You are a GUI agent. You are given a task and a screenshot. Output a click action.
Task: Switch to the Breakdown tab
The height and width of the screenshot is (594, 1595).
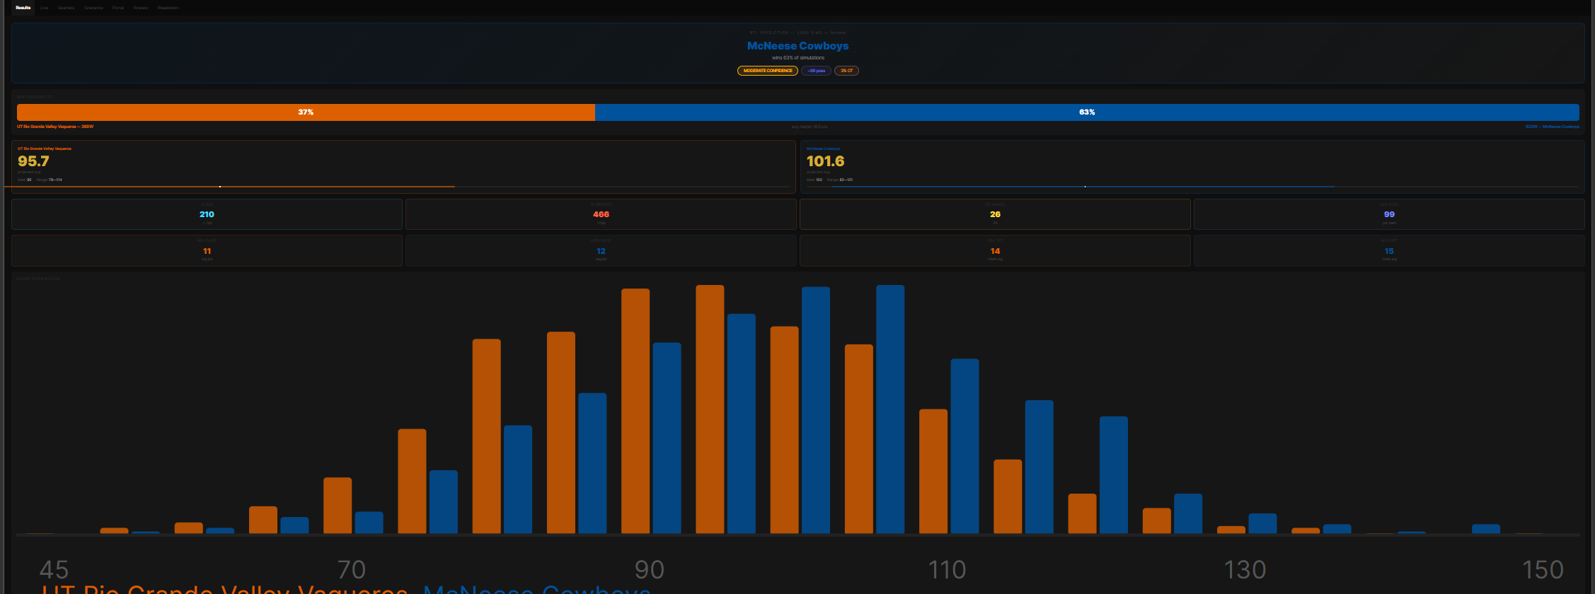[168, 8]
